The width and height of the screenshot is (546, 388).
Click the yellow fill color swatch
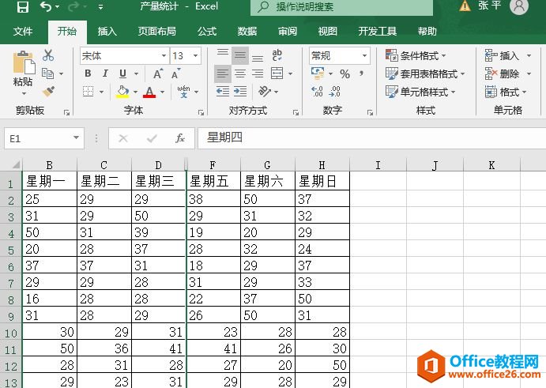(122, 92)
